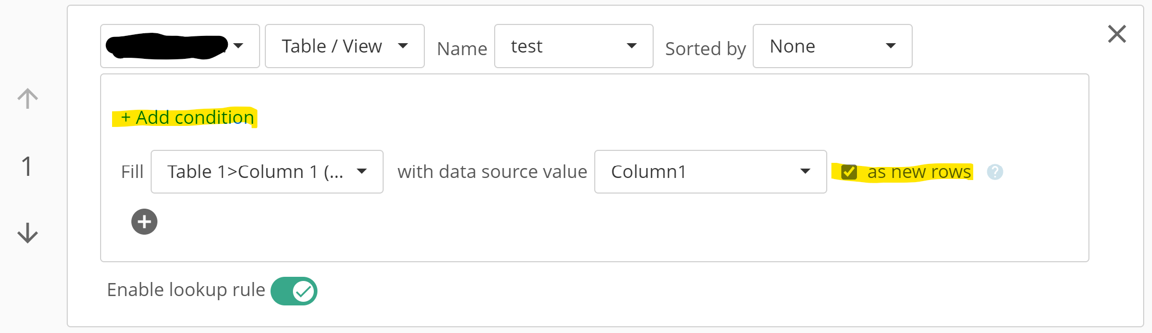This screenshot has height=333, width=1152.
Task: Open the data source value Column1 dropdown
Action: pos(710,172)
